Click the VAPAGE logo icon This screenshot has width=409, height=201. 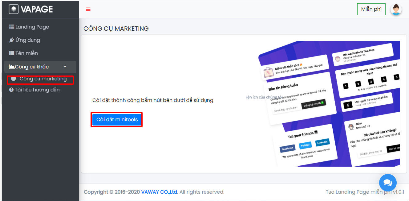point(14,9)
